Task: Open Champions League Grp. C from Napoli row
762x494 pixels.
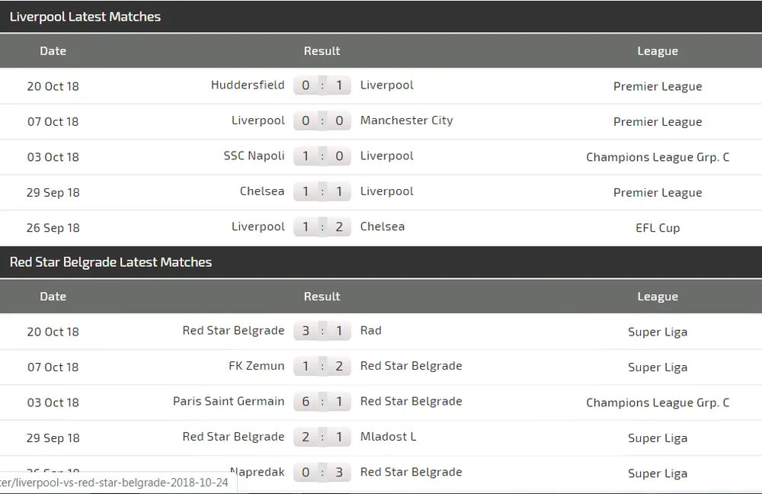Action: click(658, 157)
